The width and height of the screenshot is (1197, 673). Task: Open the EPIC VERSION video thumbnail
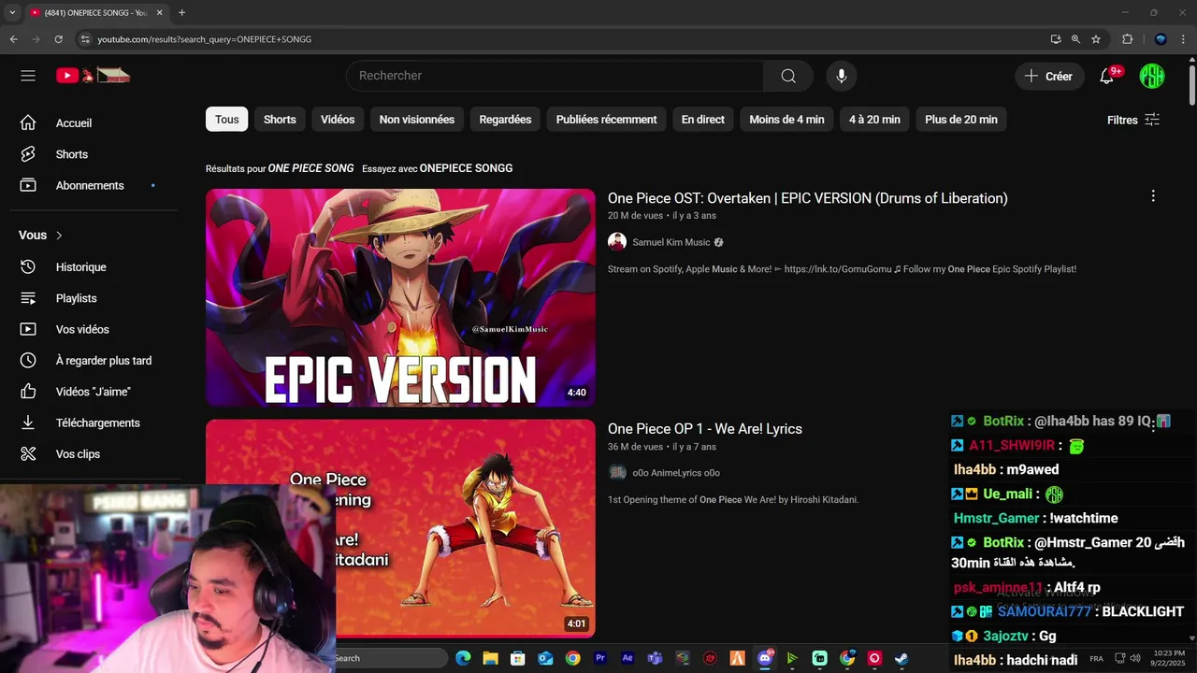click(x=400, y=297)
